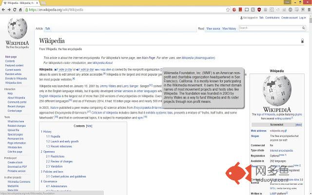Reload the page with the refresh icon
Image resolution: width=312 pixels, height=195 pixels.
pyautogui.click(x=15, y=10)
